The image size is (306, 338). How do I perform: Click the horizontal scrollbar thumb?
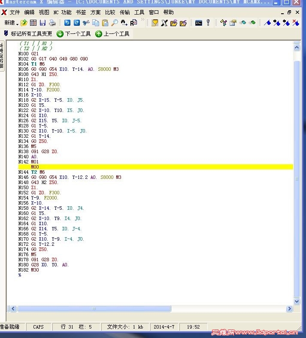[94, 309]
